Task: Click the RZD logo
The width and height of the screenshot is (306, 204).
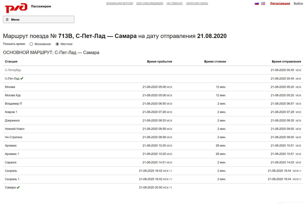Action: point(16,8)
